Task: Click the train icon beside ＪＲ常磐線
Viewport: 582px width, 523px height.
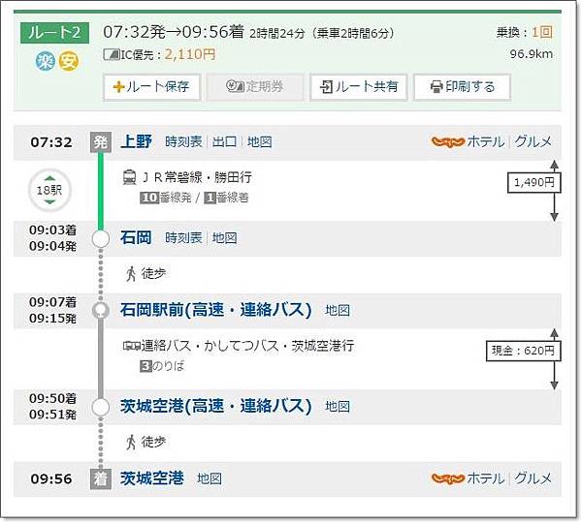Action: (129, 177)
